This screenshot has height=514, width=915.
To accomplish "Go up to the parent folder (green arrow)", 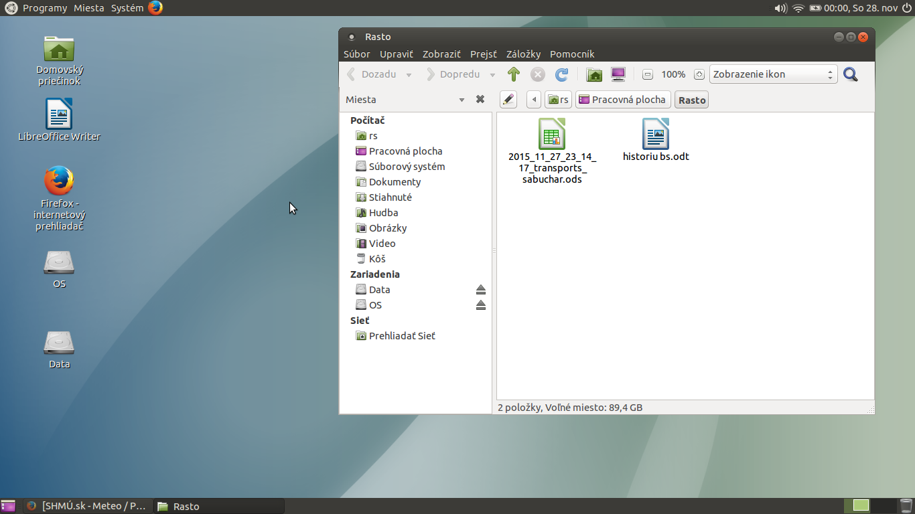I will pyautogui.click(x=514, y=74).
